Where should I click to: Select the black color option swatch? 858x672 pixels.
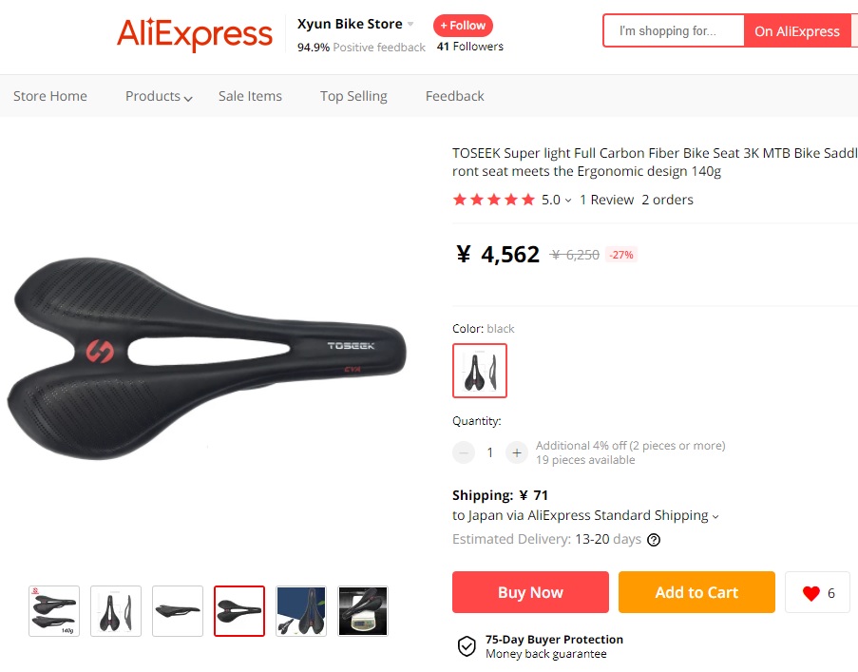pos(480,371)
